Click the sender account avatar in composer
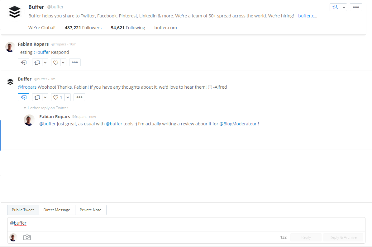372x247 pixels. [x=13, y=237]
